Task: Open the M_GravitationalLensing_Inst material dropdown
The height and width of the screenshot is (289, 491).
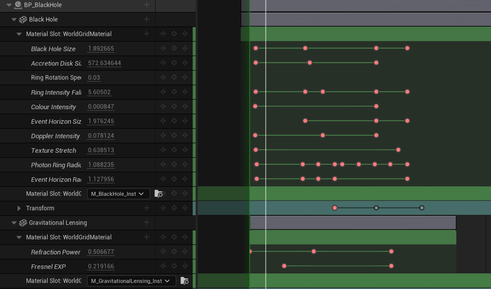Action: coord(131,281)
